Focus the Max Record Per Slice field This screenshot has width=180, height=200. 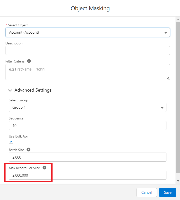(87, 175)
